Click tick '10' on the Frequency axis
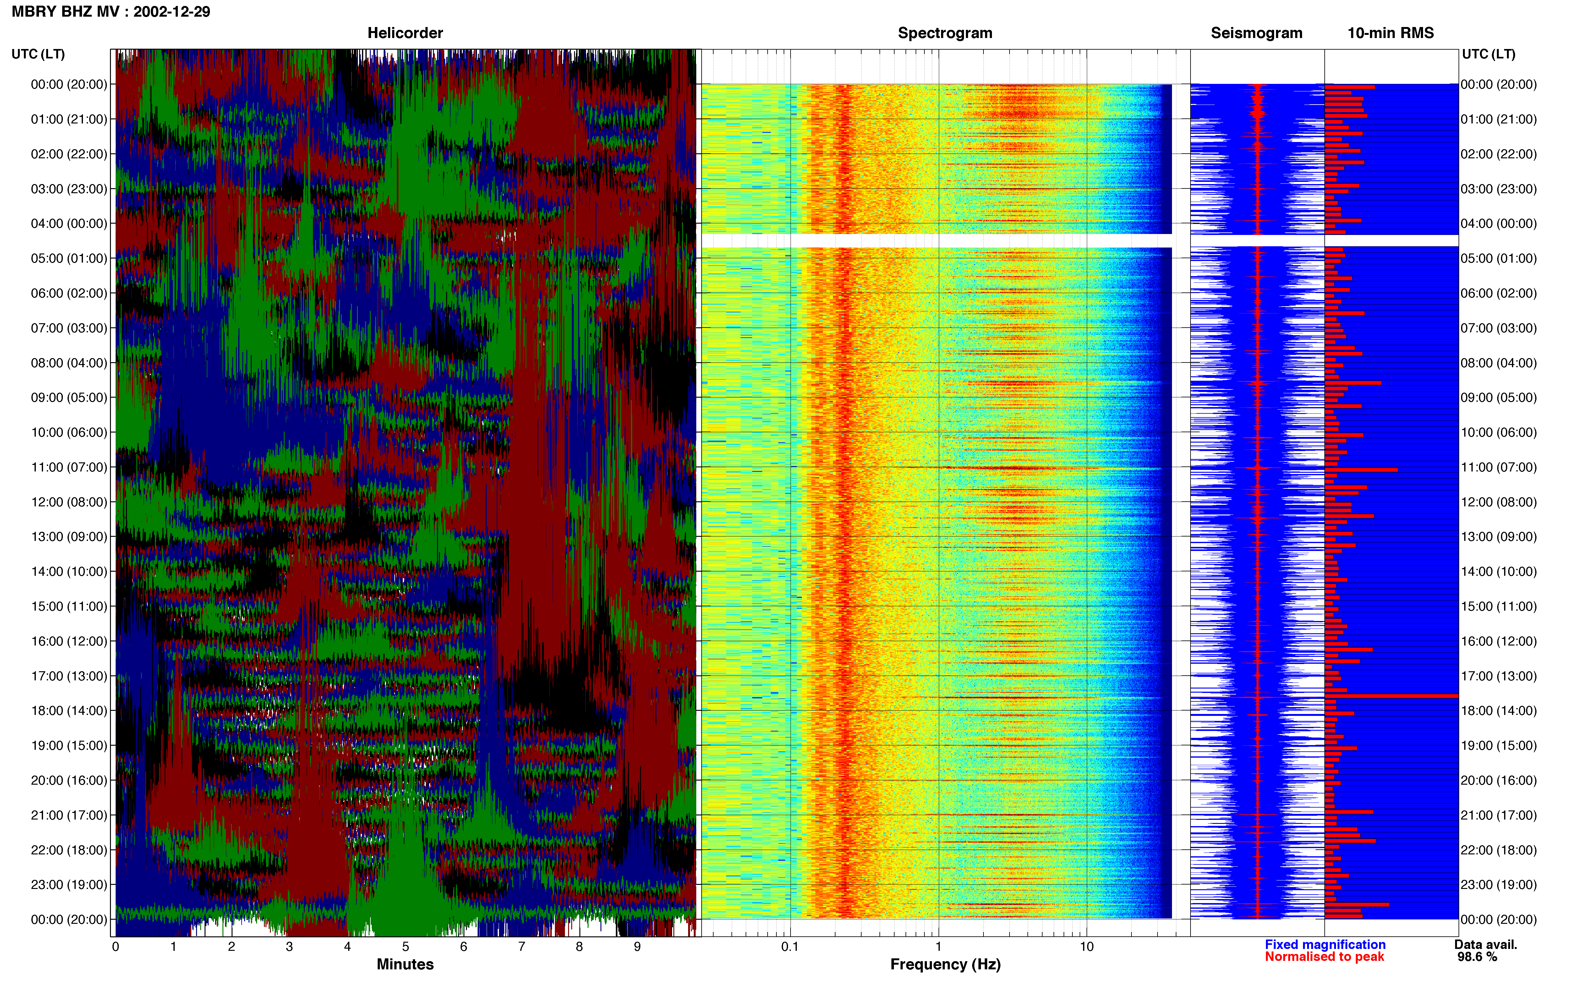The height and width of the screenshot is (986, 1577). tap(1087, 947)
